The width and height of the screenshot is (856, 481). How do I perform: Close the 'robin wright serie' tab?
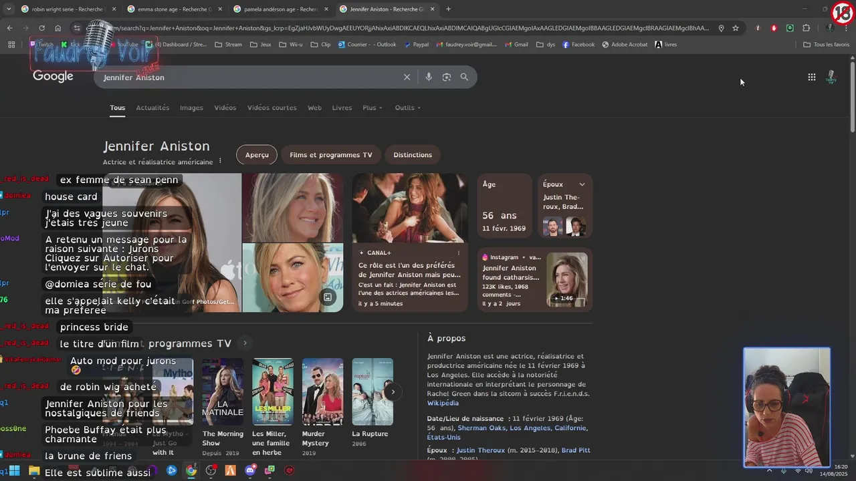pyautogui.click(x=114, y=9)
